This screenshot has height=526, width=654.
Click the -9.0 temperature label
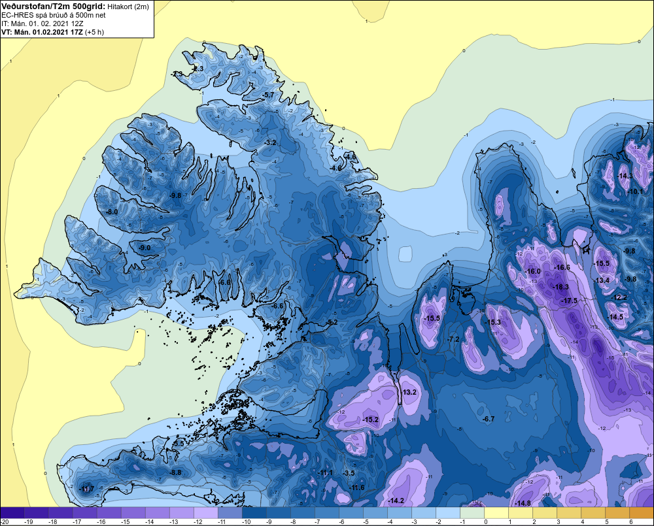pos(145,248)
